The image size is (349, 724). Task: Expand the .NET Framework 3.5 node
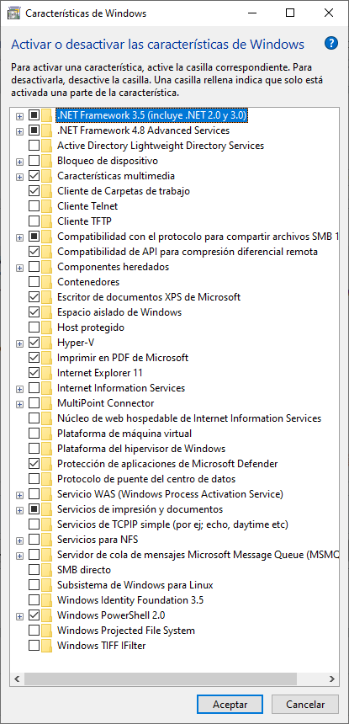(19, 117)
